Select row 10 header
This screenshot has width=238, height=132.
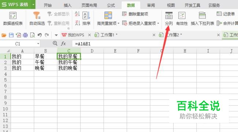(5, 109)
